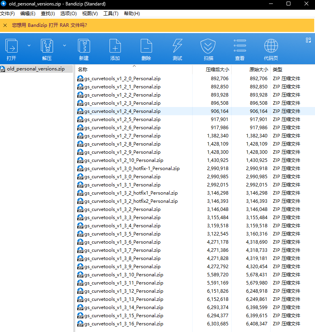The width and height of the screenshot is (315, 332).
Task: Click the 查看 (View) toolbar icon
Action: 239,47
